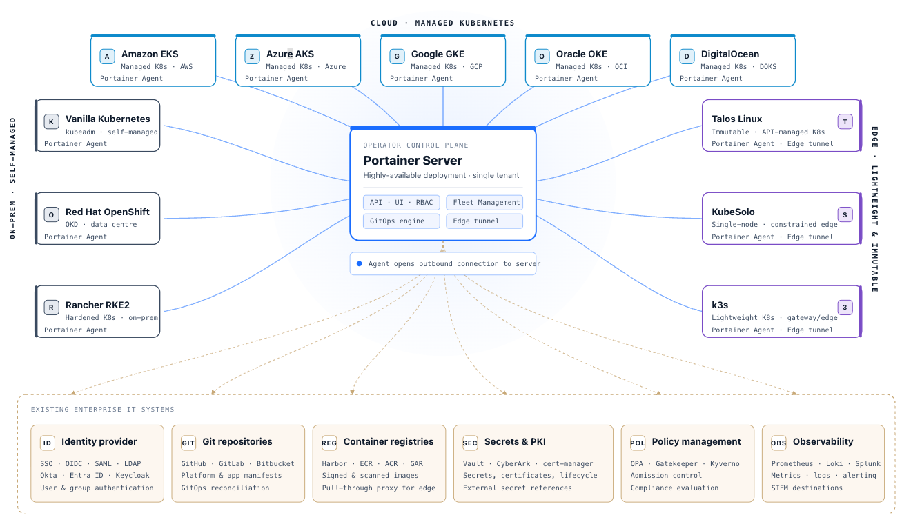The image size is (902, 522).
Task: Click the ID badge beside Identity provider
Action: click(x=48, y=443)
